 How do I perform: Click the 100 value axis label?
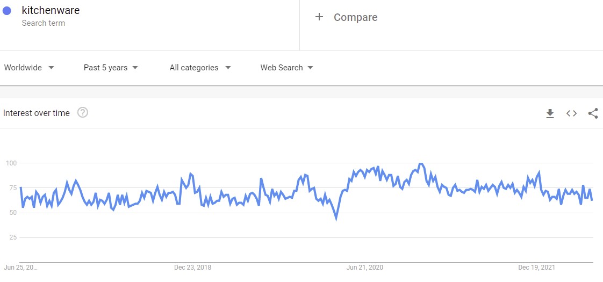pyautogui.click(x=12, y=163)
